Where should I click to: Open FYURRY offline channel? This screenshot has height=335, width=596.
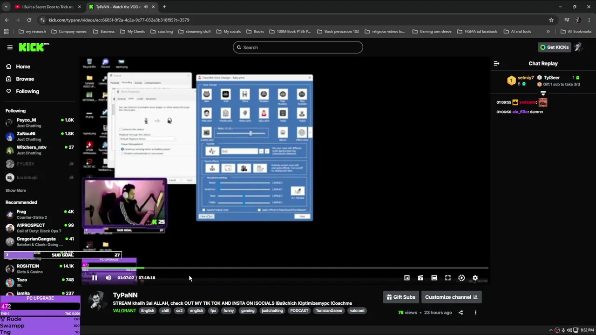point(40,164)
